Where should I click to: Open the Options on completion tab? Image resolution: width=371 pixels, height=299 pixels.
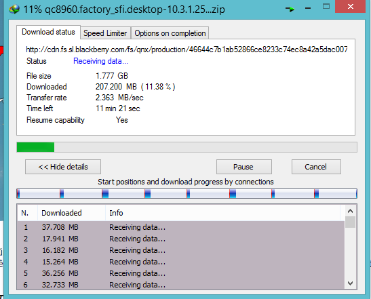coord(170,33)
